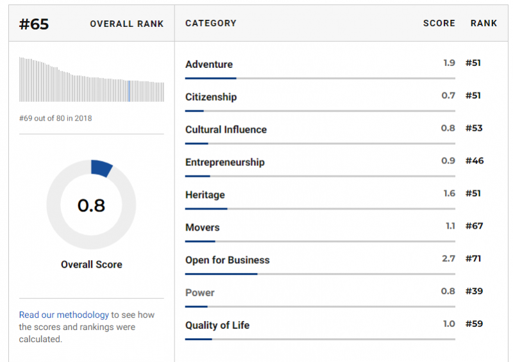The width and height of the screenshot is (513, 362).
Task: Click the grayed Power category label
Action: [200, 293]
